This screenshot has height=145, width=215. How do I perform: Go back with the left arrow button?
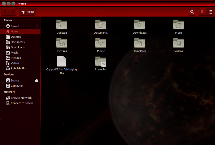coord(5,12)
